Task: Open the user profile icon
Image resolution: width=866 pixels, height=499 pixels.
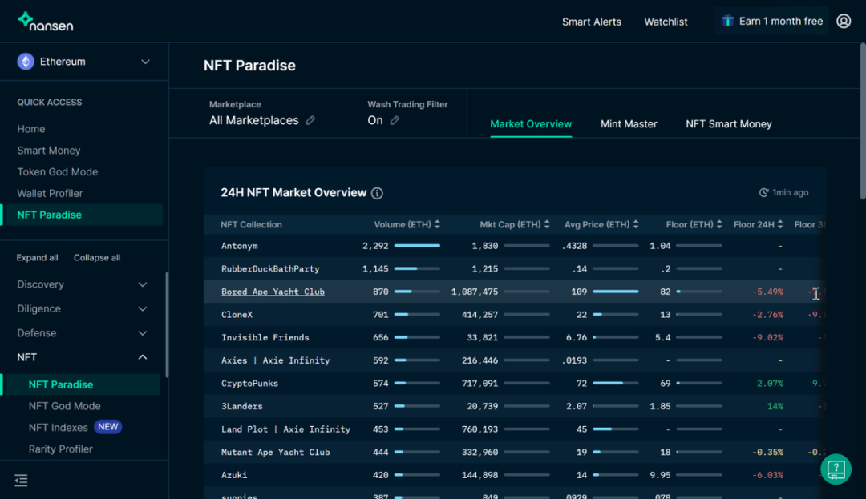Action: tap(844, 21)
